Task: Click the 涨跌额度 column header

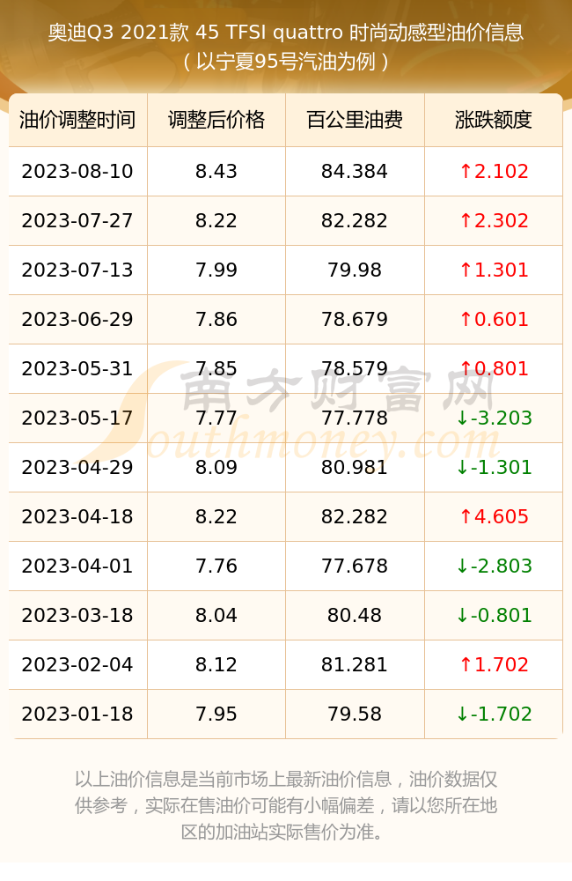Action: tap(494, 120)
